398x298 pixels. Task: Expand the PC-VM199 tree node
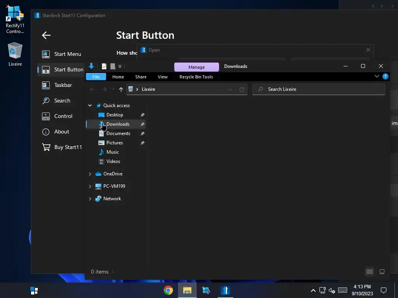click(x=90, y=186)
